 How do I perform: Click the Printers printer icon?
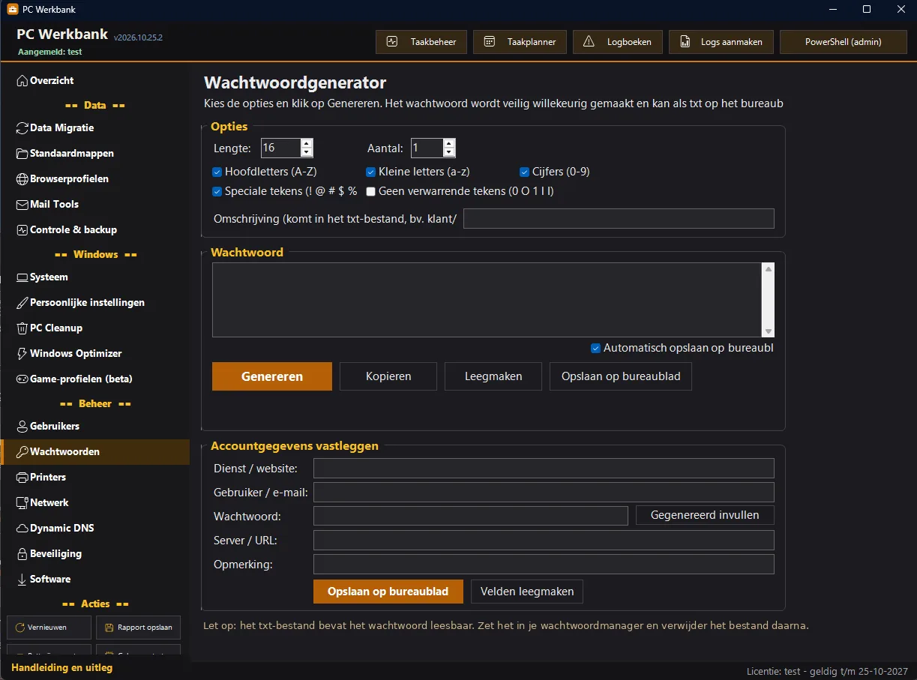(22, 478)
